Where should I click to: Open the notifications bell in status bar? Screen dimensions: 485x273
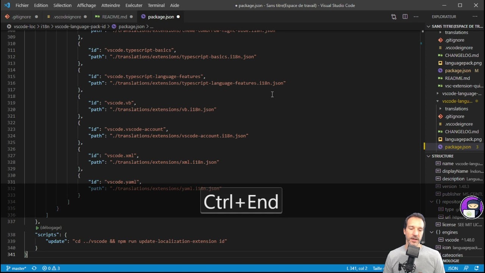[x=477, y=268]
